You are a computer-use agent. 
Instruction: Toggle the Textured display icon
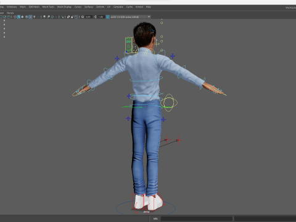click(30, 17)
